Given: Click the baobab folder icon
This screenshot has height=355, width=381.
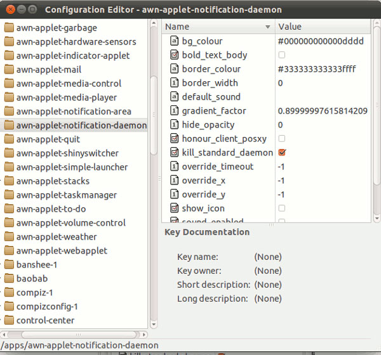Looking at the screenshot, I should tap(9, 279).
